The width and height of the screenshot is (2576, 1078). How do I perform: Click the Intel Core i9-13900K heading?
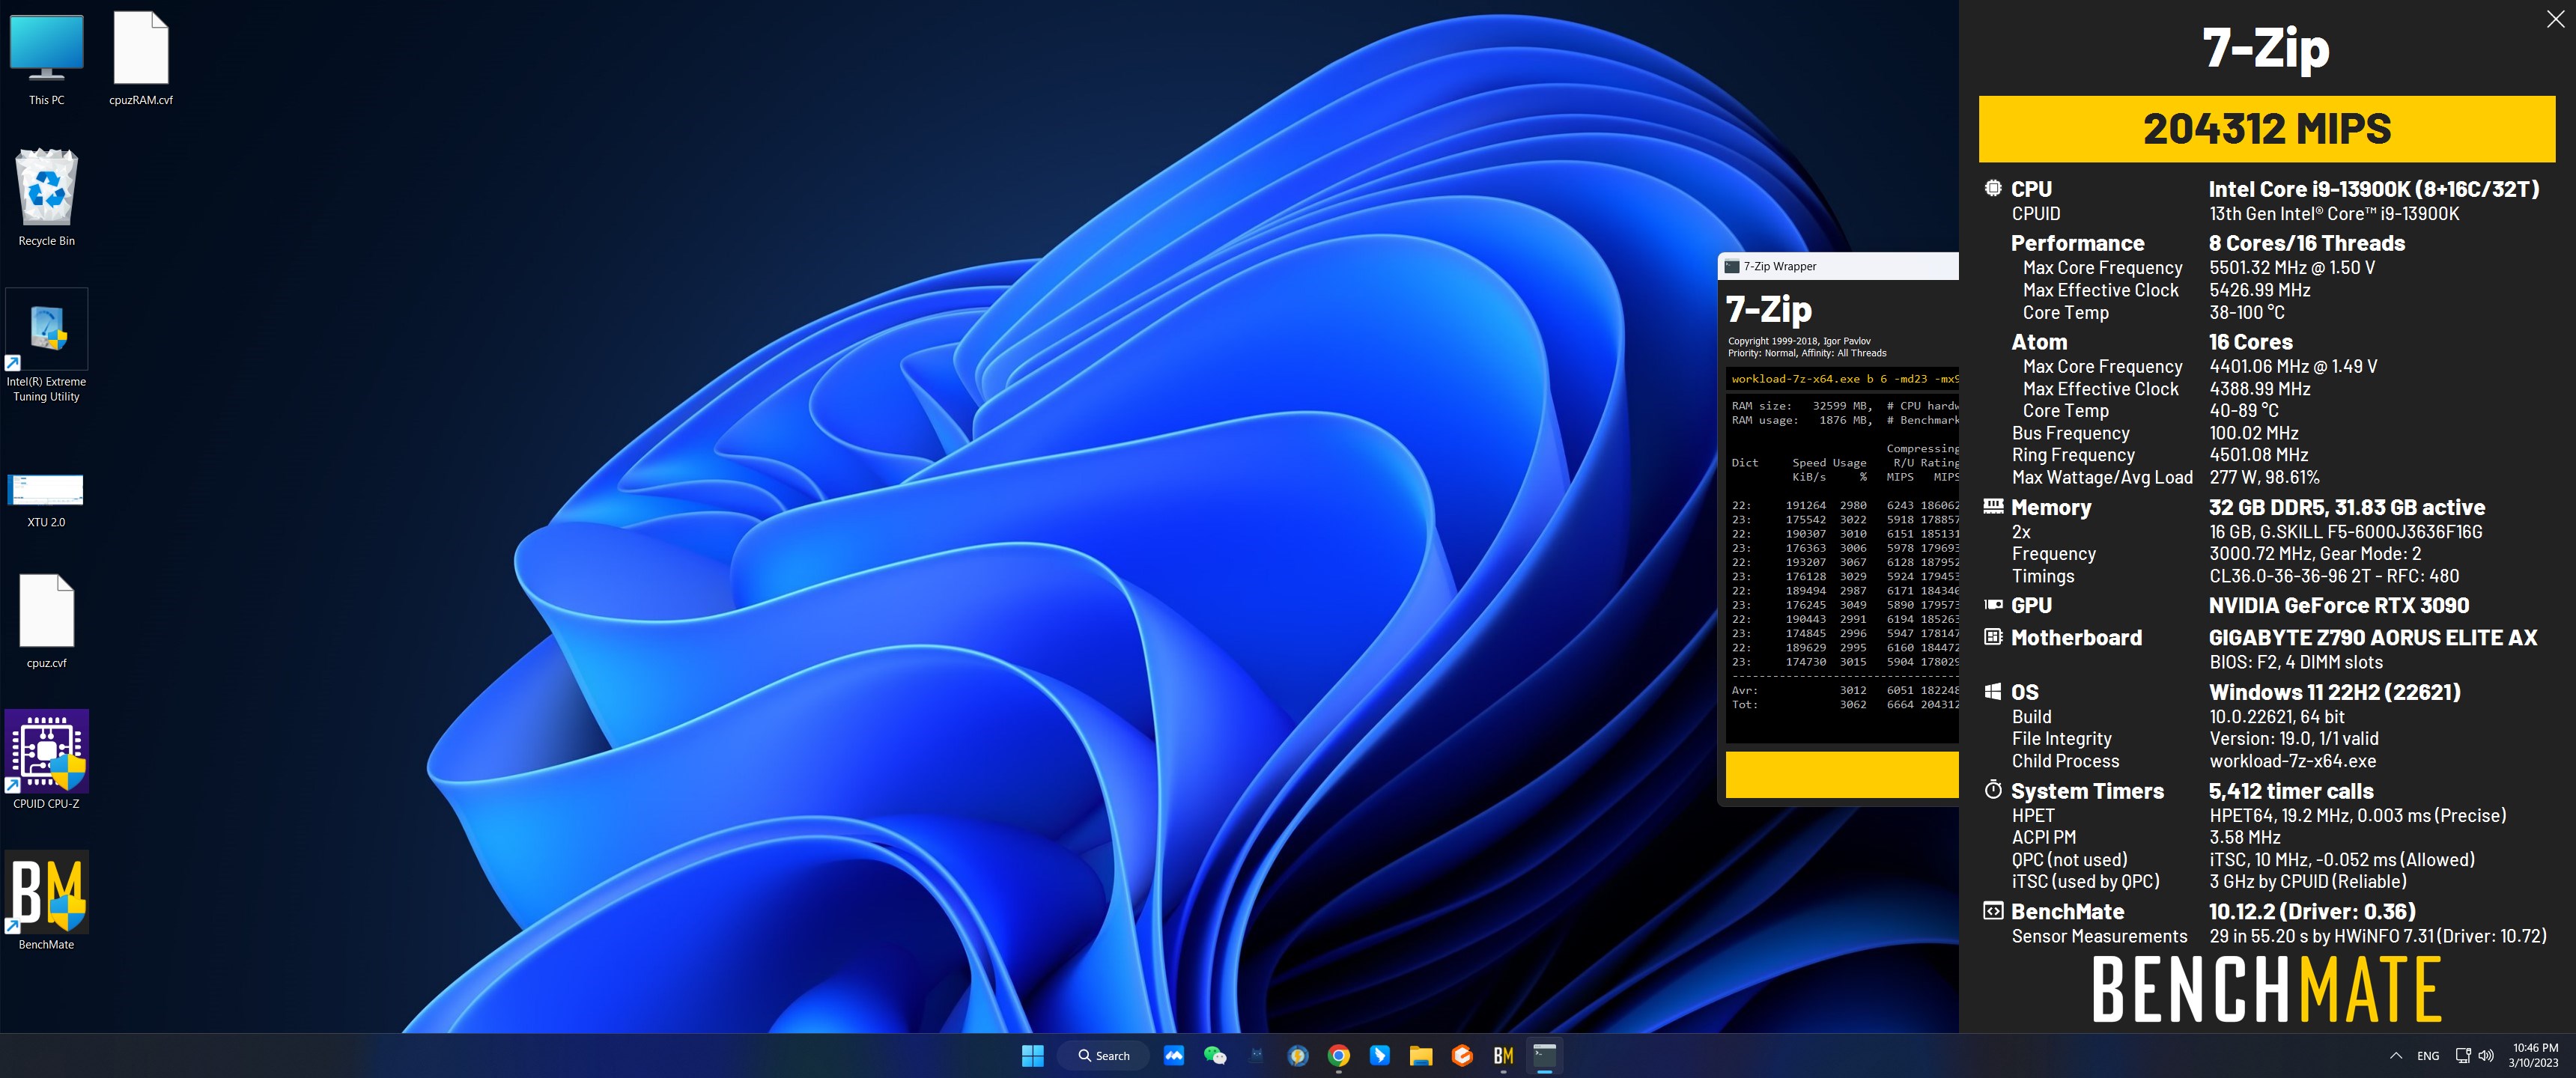(x=2374, y=189)
